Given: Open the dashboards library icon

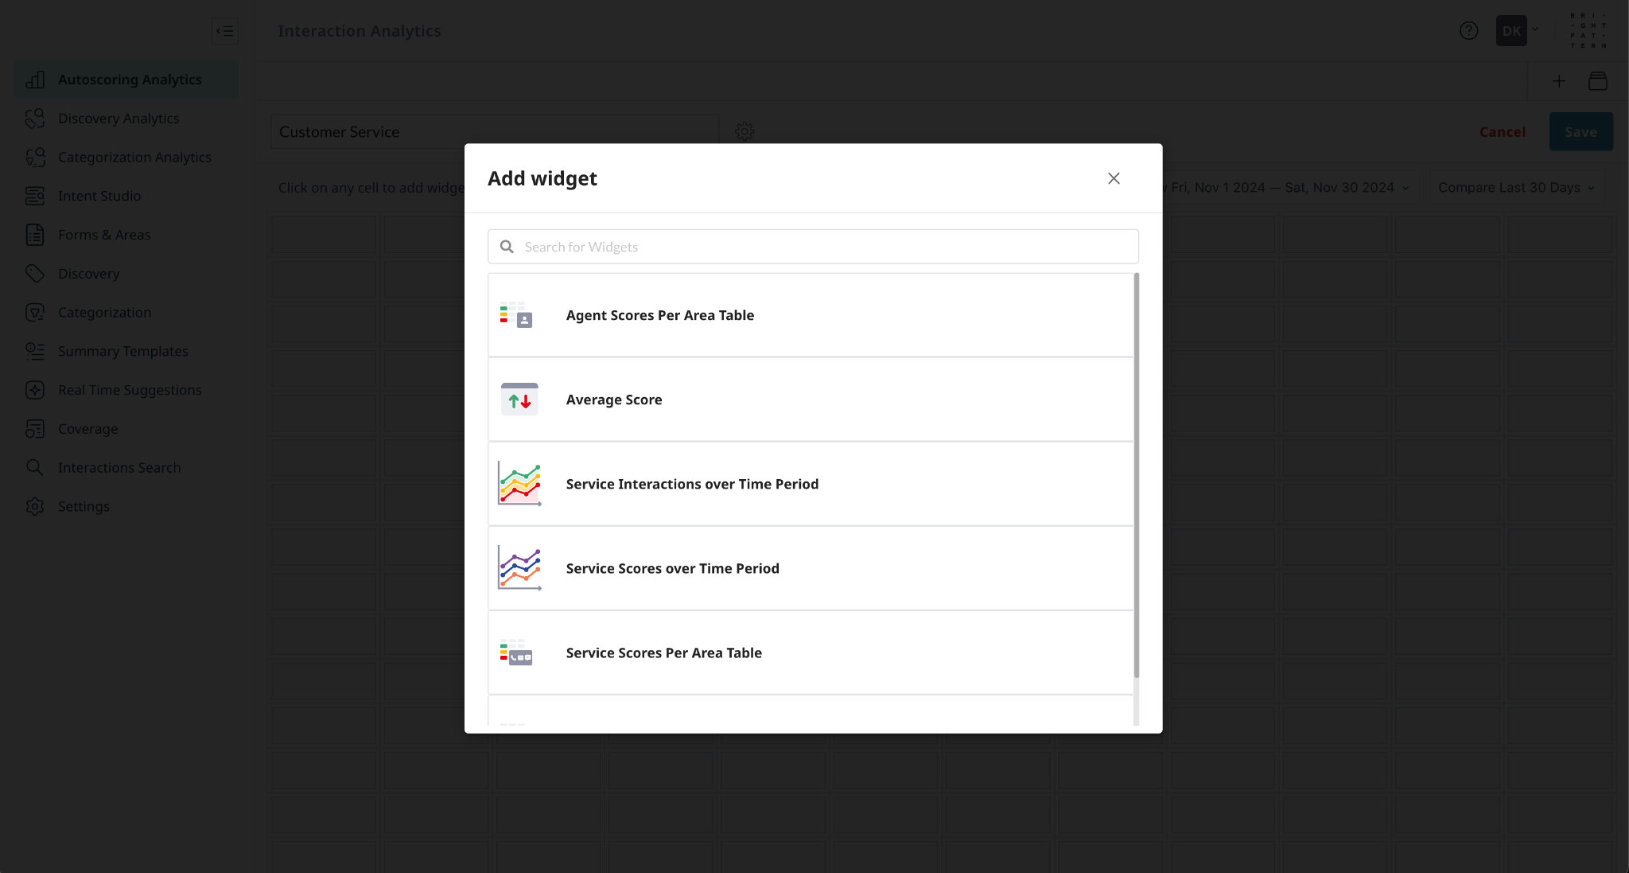Looking at the screenshot, I should (1597, 80).
